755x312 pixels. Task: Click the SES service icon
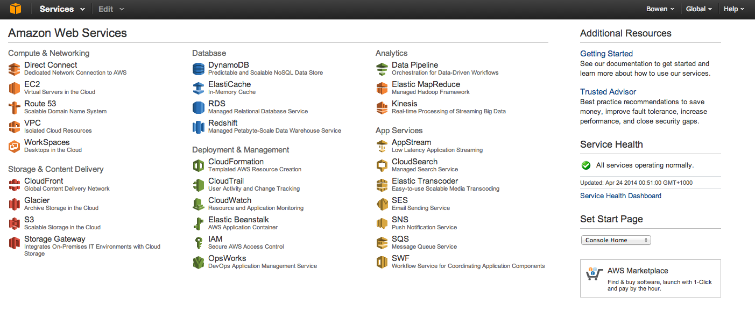(382, 204)
